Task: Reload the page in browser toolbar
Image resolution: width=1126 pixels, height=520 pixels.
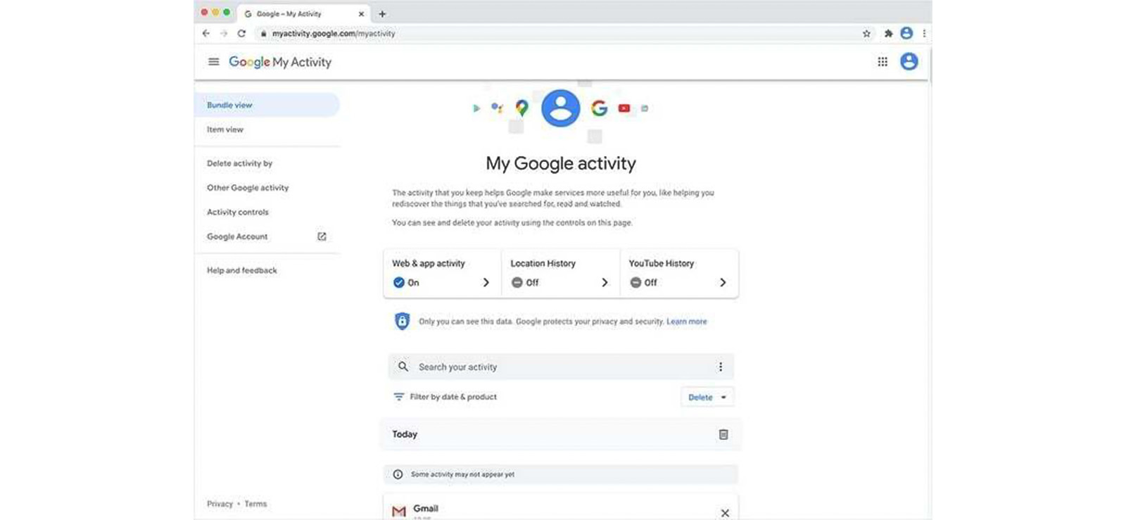Action: pyautogui.click(x=241, y=33)
